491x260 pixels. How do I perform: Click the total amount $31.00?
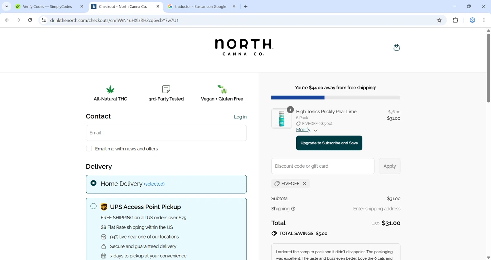coord(391,223)
